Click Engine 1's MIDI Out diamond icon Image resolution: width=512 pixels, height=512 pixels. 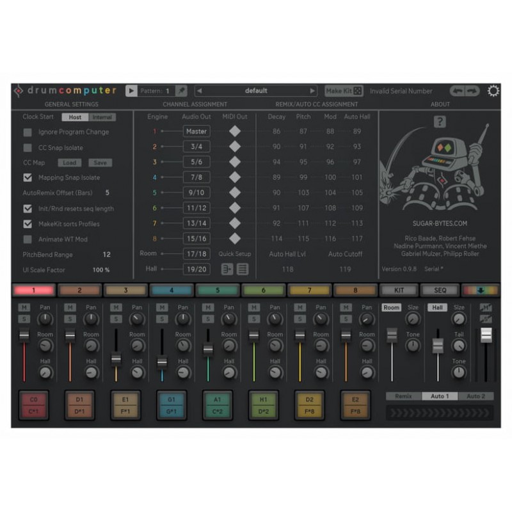235,131
